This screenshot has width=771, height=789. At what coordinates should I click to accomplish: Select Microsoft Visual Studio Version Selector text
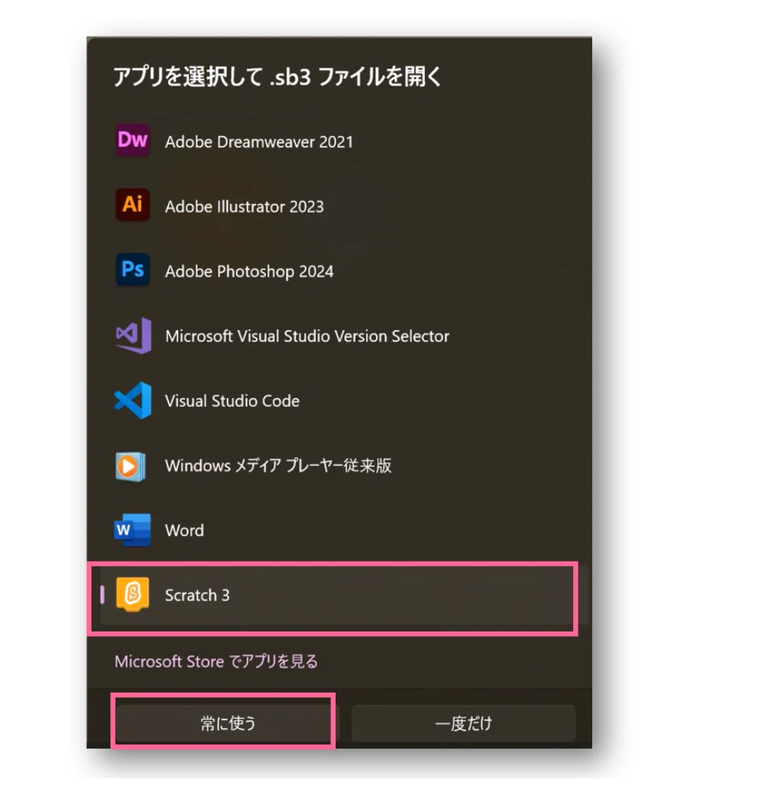coord(307,336)
